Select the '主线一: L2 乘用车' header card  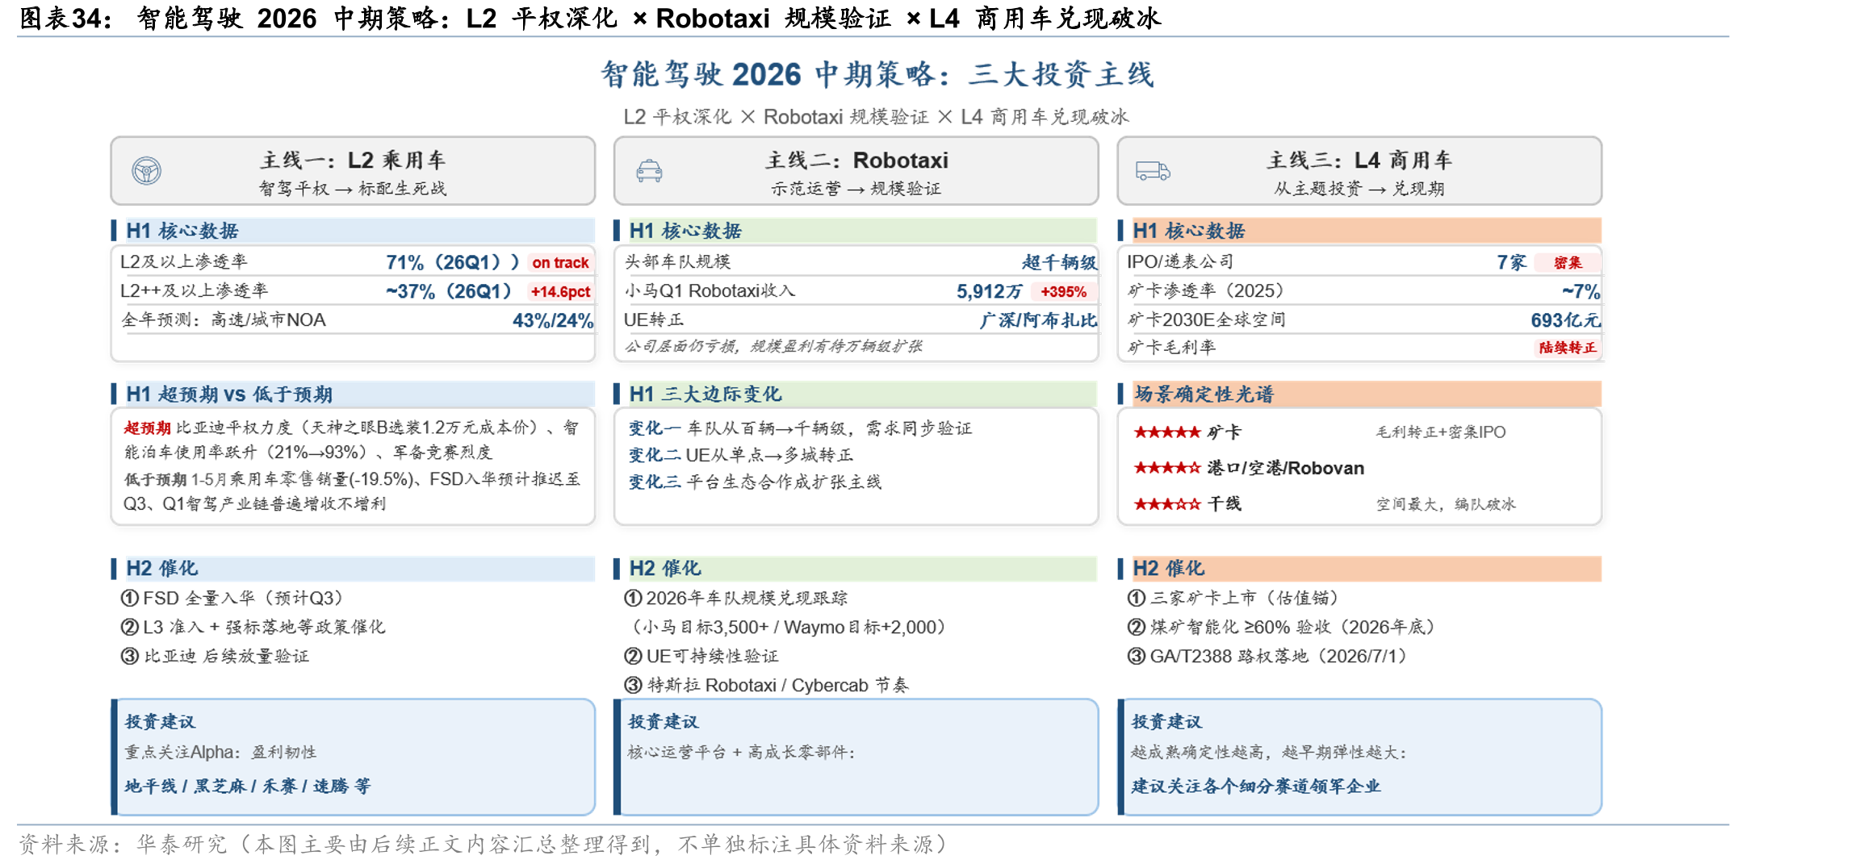coord(353,171)
